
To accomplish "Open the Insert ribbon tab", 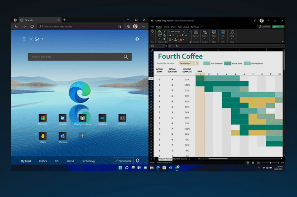I will pos(166,27).
